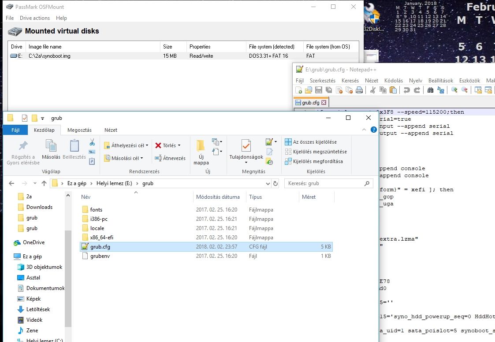Customize Quick Access Toolbar dropdown

pyautogui.click(x=42, y=119)
